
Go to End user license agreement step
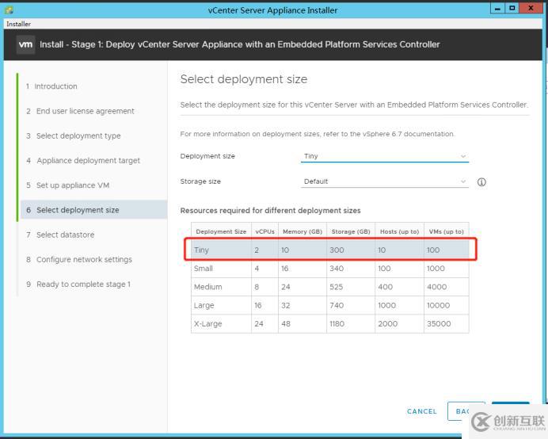point(80,111)
